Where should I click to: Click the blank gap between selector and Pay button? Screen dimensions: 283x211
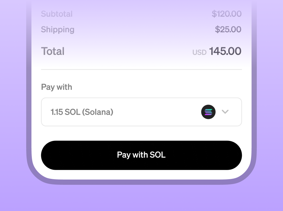[x=141, y=133]
